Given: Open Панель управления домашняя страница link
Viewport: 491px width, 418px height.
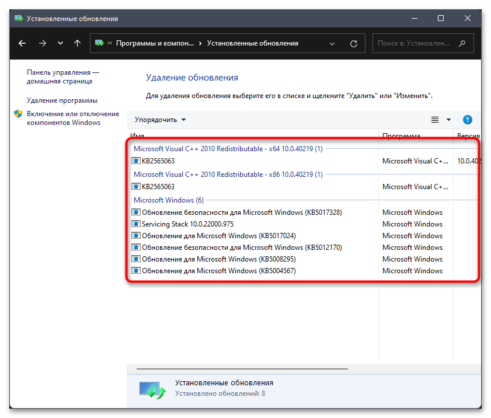Looking at the screenshot, I should pyautogui.click(x=63, y=76).
